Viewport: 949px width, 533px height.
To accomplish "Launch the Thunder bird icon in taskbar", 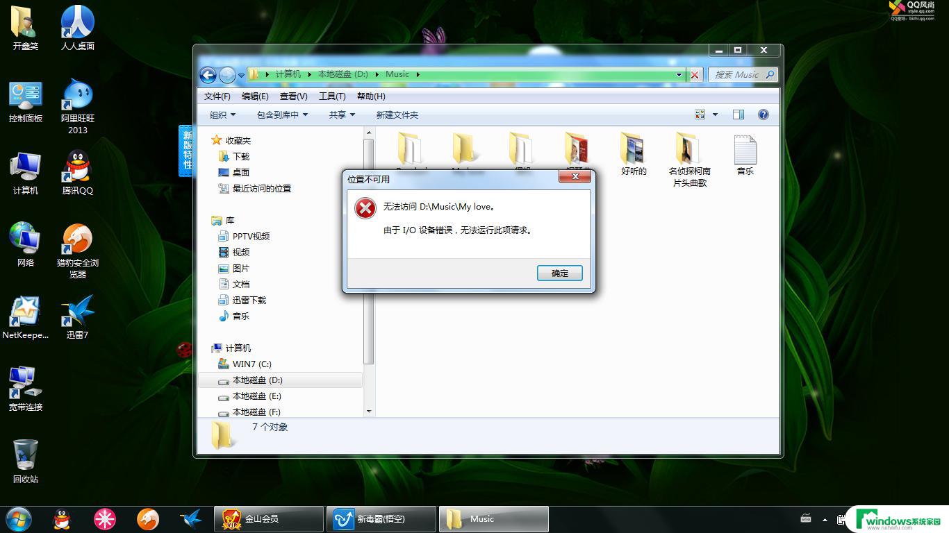I will point(190,518).
